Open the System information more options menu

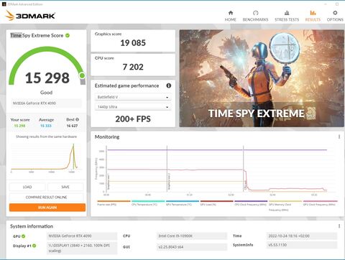click(339, 226)
